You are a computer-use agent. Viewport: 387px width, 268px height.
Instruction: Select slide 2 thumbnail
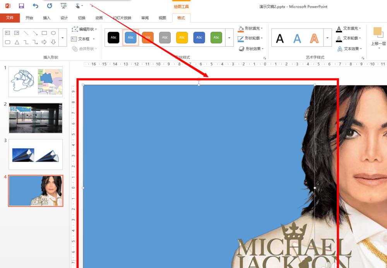(x=36, y=118)
